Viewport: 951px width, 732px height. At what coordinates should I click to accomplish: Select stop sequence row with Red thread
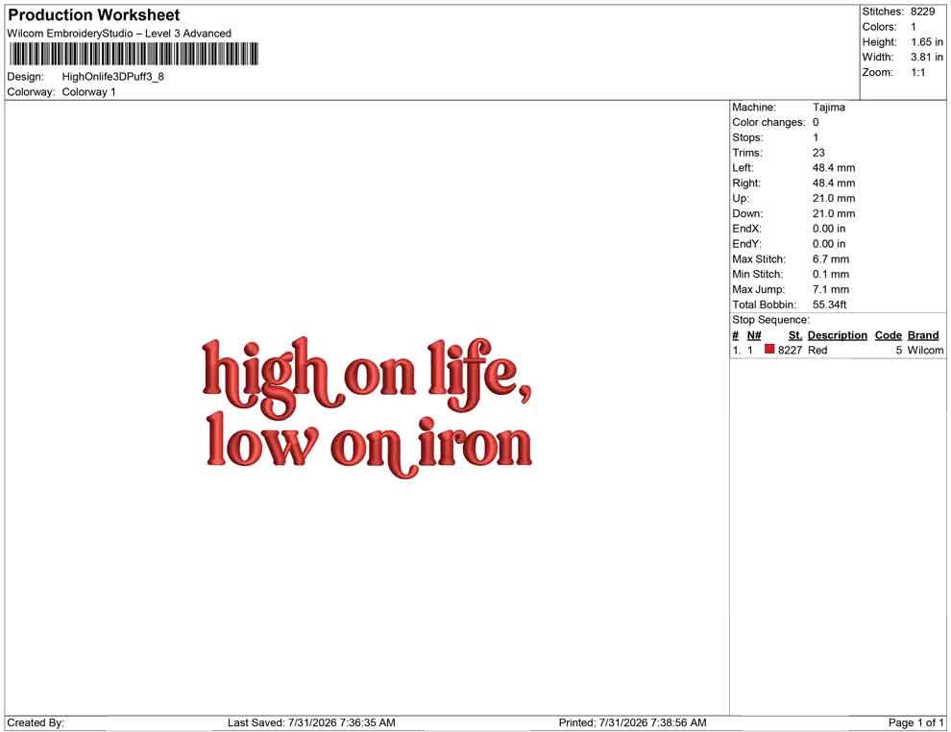click(x=838, y=350)
